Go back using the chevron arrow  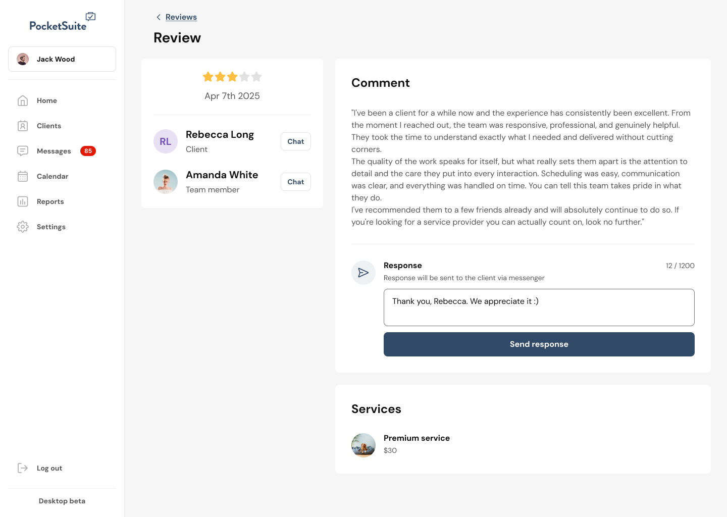click(159, 17)
